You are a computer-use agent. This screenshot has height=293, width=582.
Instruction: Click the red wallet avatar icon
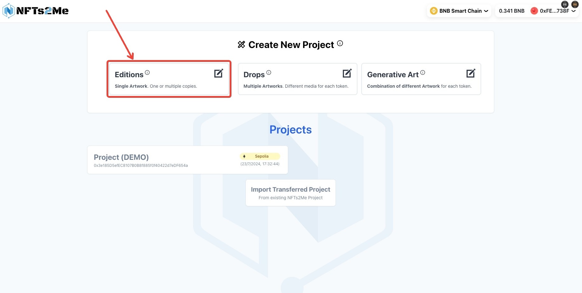click(534, 11)
